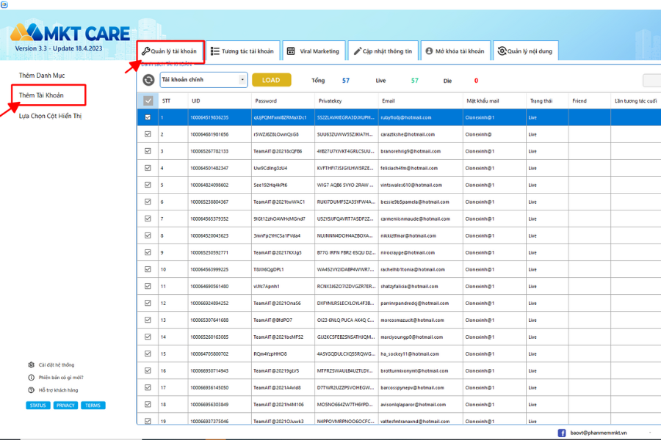Viewport: 661px width, 440px height.
Task: Open Thêm Danh Mục in sidebar
Action: [x=42, y=76]
